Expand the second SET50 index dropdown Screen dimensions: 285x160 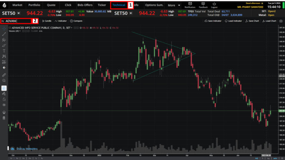[131, 13]
